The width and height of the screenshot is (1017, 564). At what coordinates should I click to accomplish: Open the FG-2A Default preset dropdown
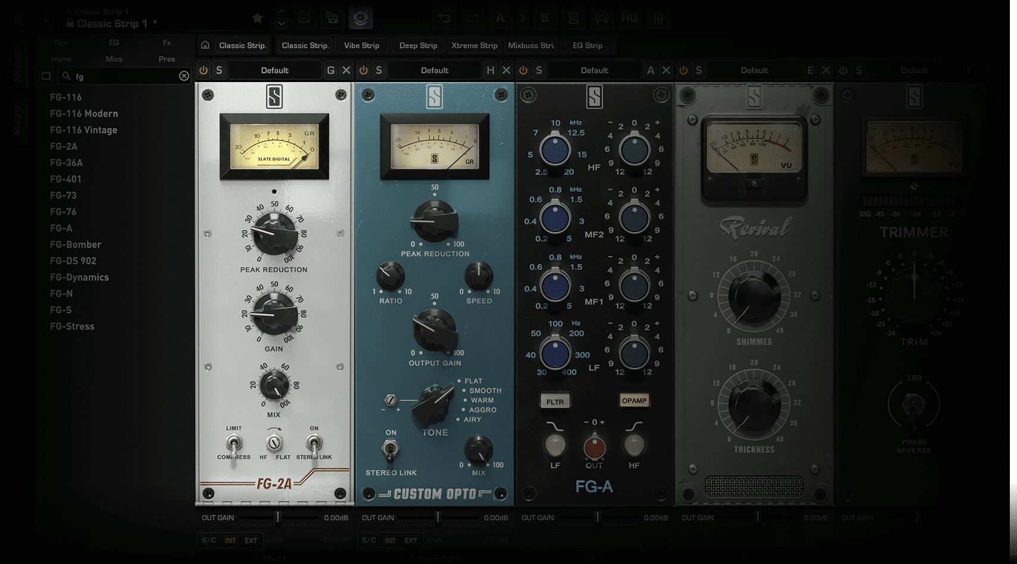pyautogui.click(x=274, y=70)
